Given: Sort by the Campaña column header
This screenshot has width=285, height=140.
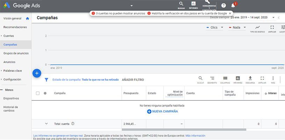Looking at the screenshot, I should [60, 93].
